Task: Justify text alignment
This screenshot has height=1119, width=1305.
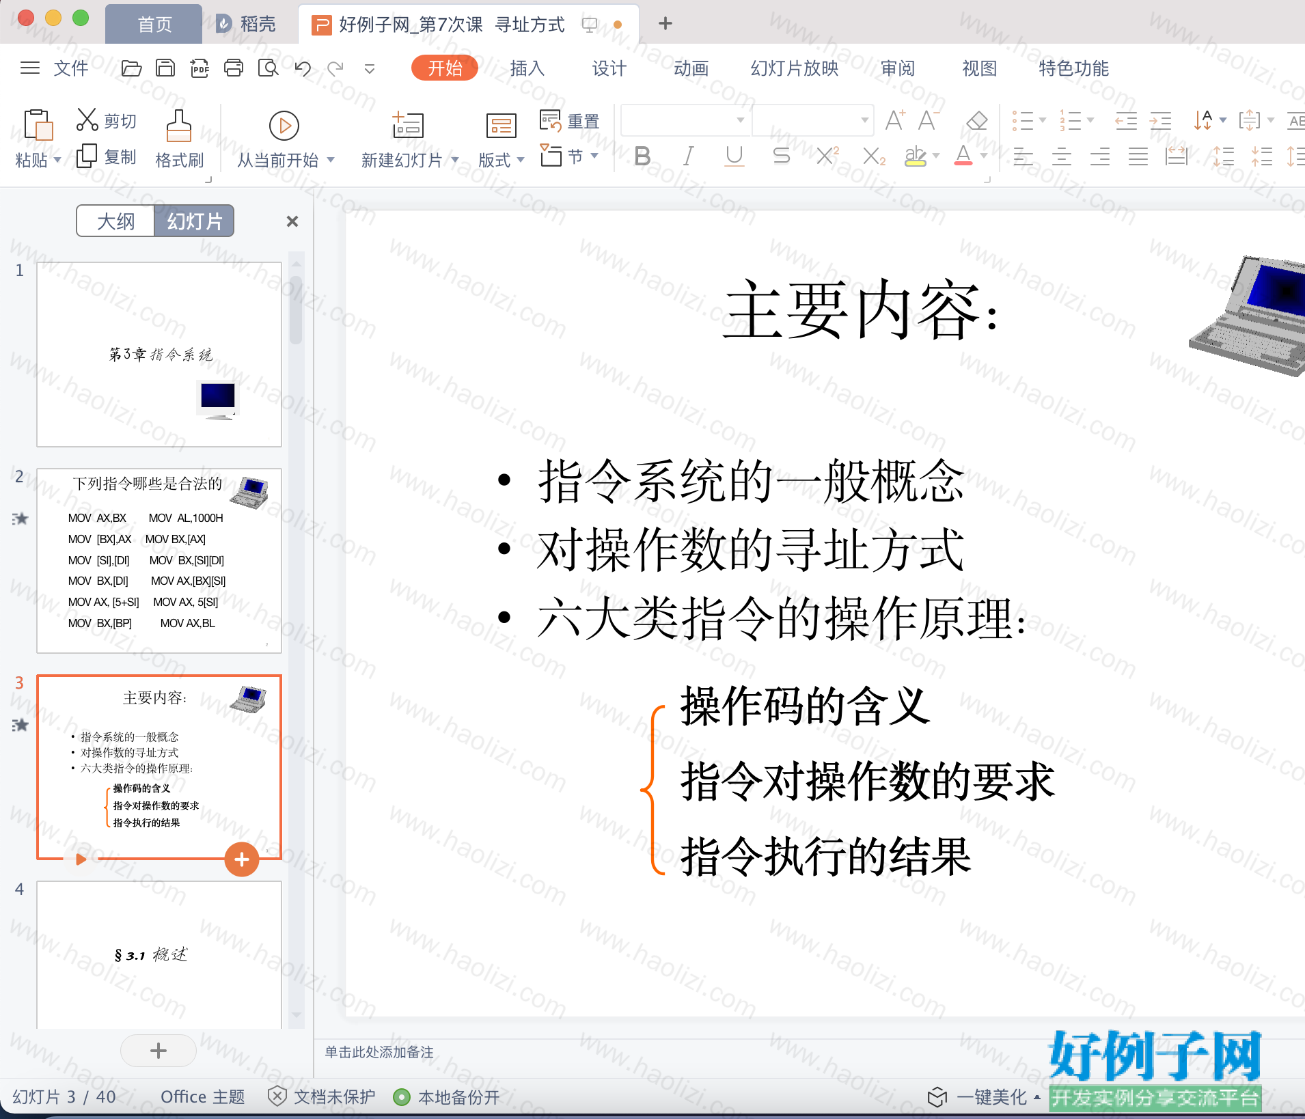Action: point(1138,157)
